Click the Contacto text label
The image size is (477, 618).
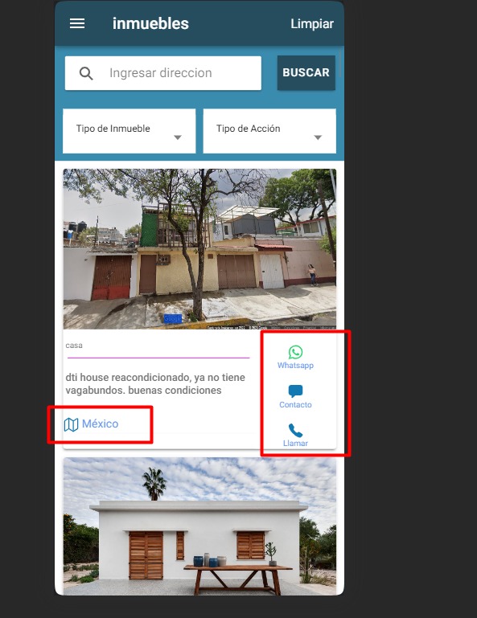[295, 405]
